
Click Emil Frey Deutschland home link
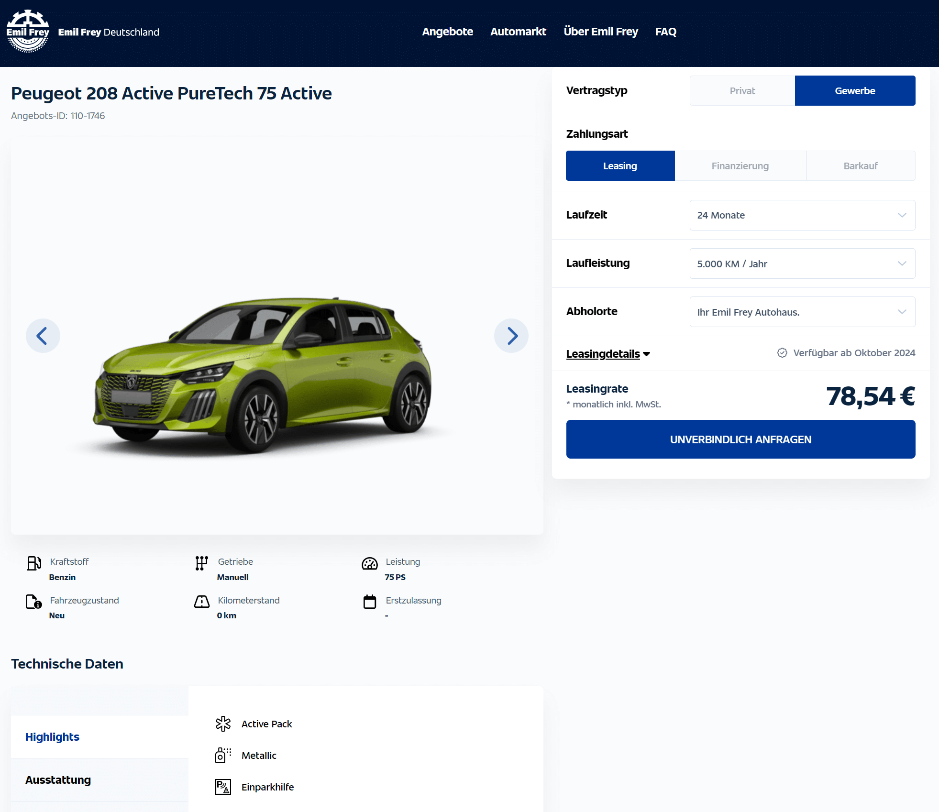[109, 32]
